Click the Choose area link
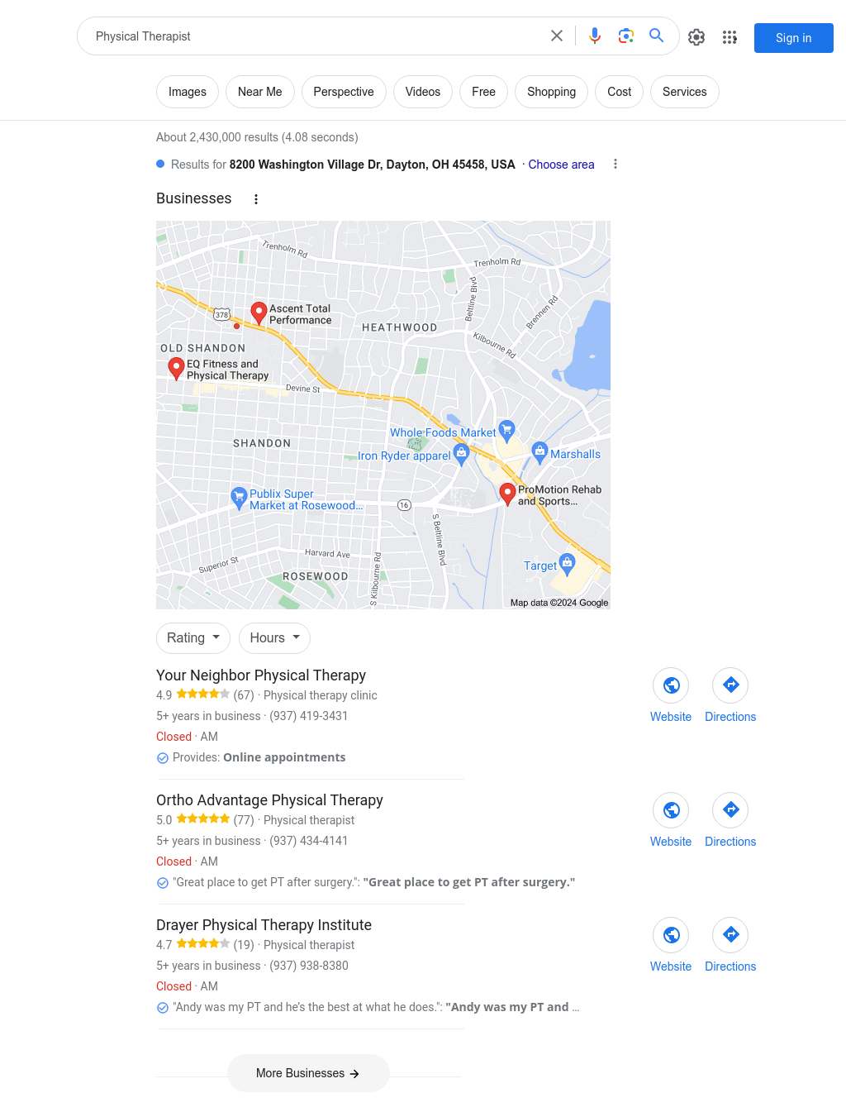 (x=562, y=165)
